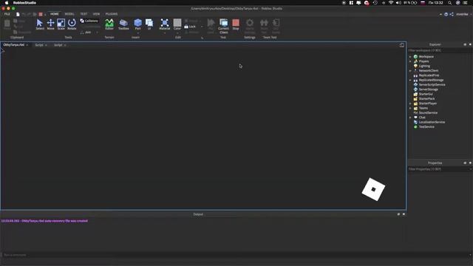The width and height of the screenshot is (473, 266).
Task: Open the Material picker
Action: click(x=165, y=24)
